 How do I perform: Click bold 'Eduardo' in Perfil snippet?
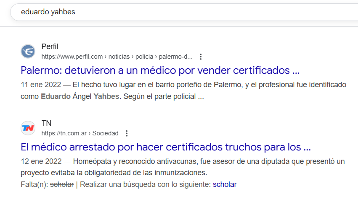[x=56, y=96]
